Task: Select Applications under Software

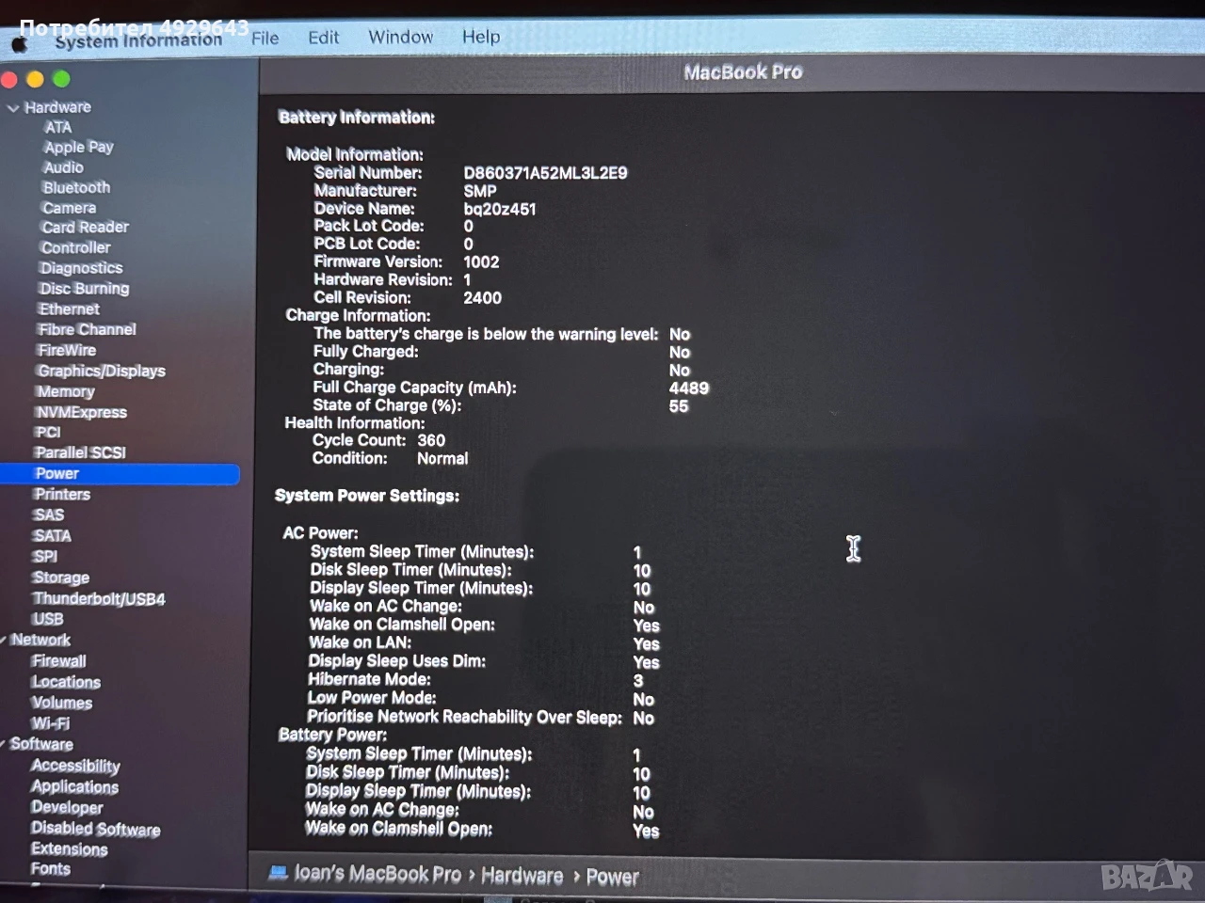Action: (x=74, y=786)
